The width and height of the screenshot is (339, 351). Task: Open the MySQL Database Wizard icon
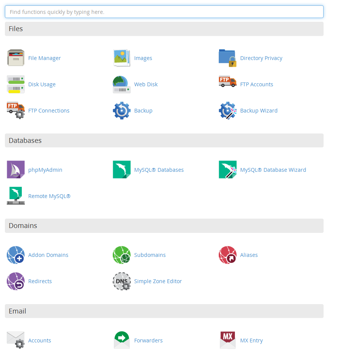click(x=228, y=169)
